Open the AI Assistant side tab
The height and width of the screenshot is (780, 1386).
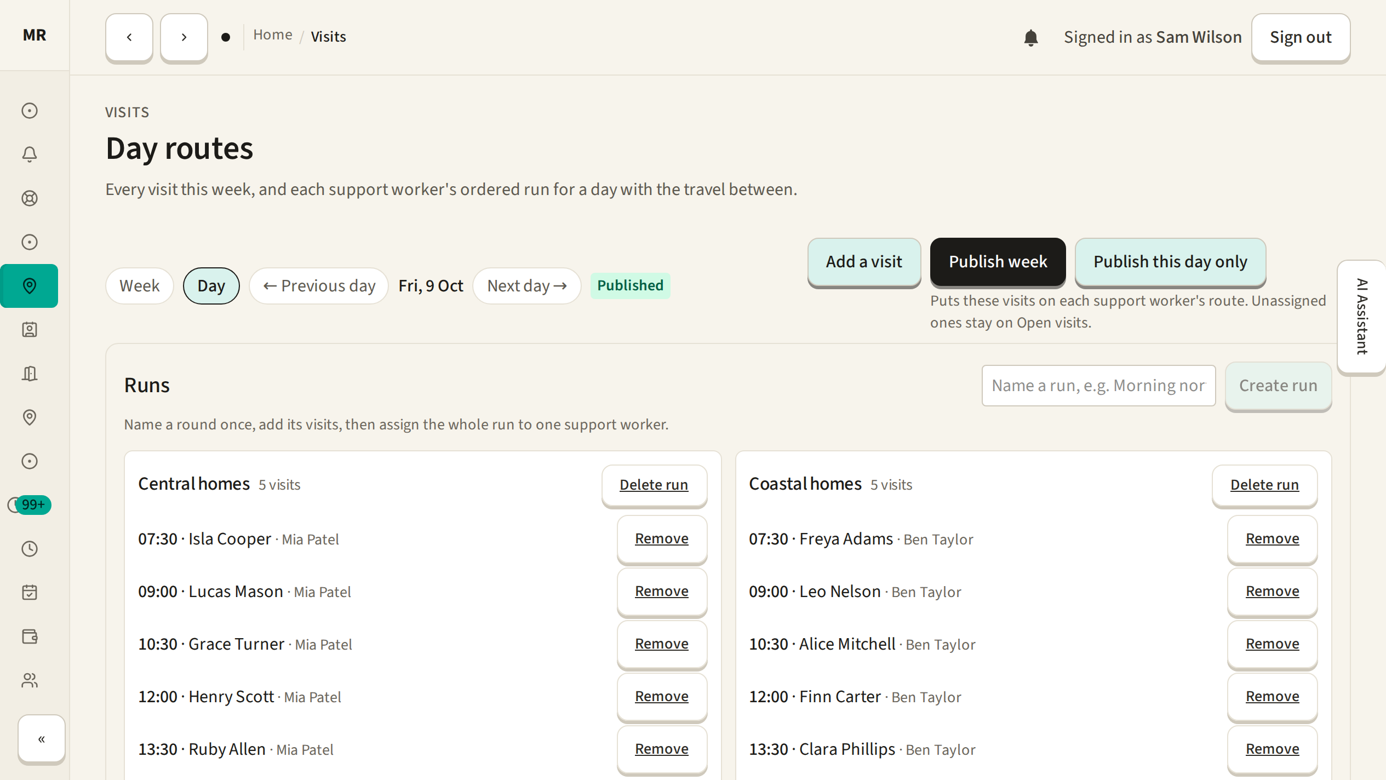pos(1361,317)
